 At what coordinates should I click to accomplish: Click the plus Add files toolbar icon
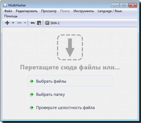(7, 23)
